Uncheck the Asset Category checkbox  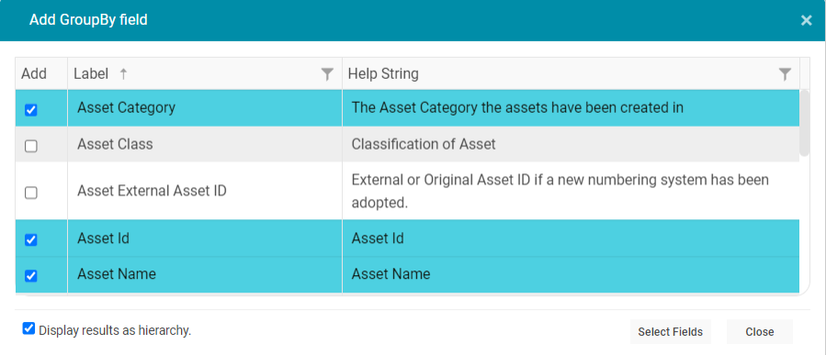coord(31,110)
